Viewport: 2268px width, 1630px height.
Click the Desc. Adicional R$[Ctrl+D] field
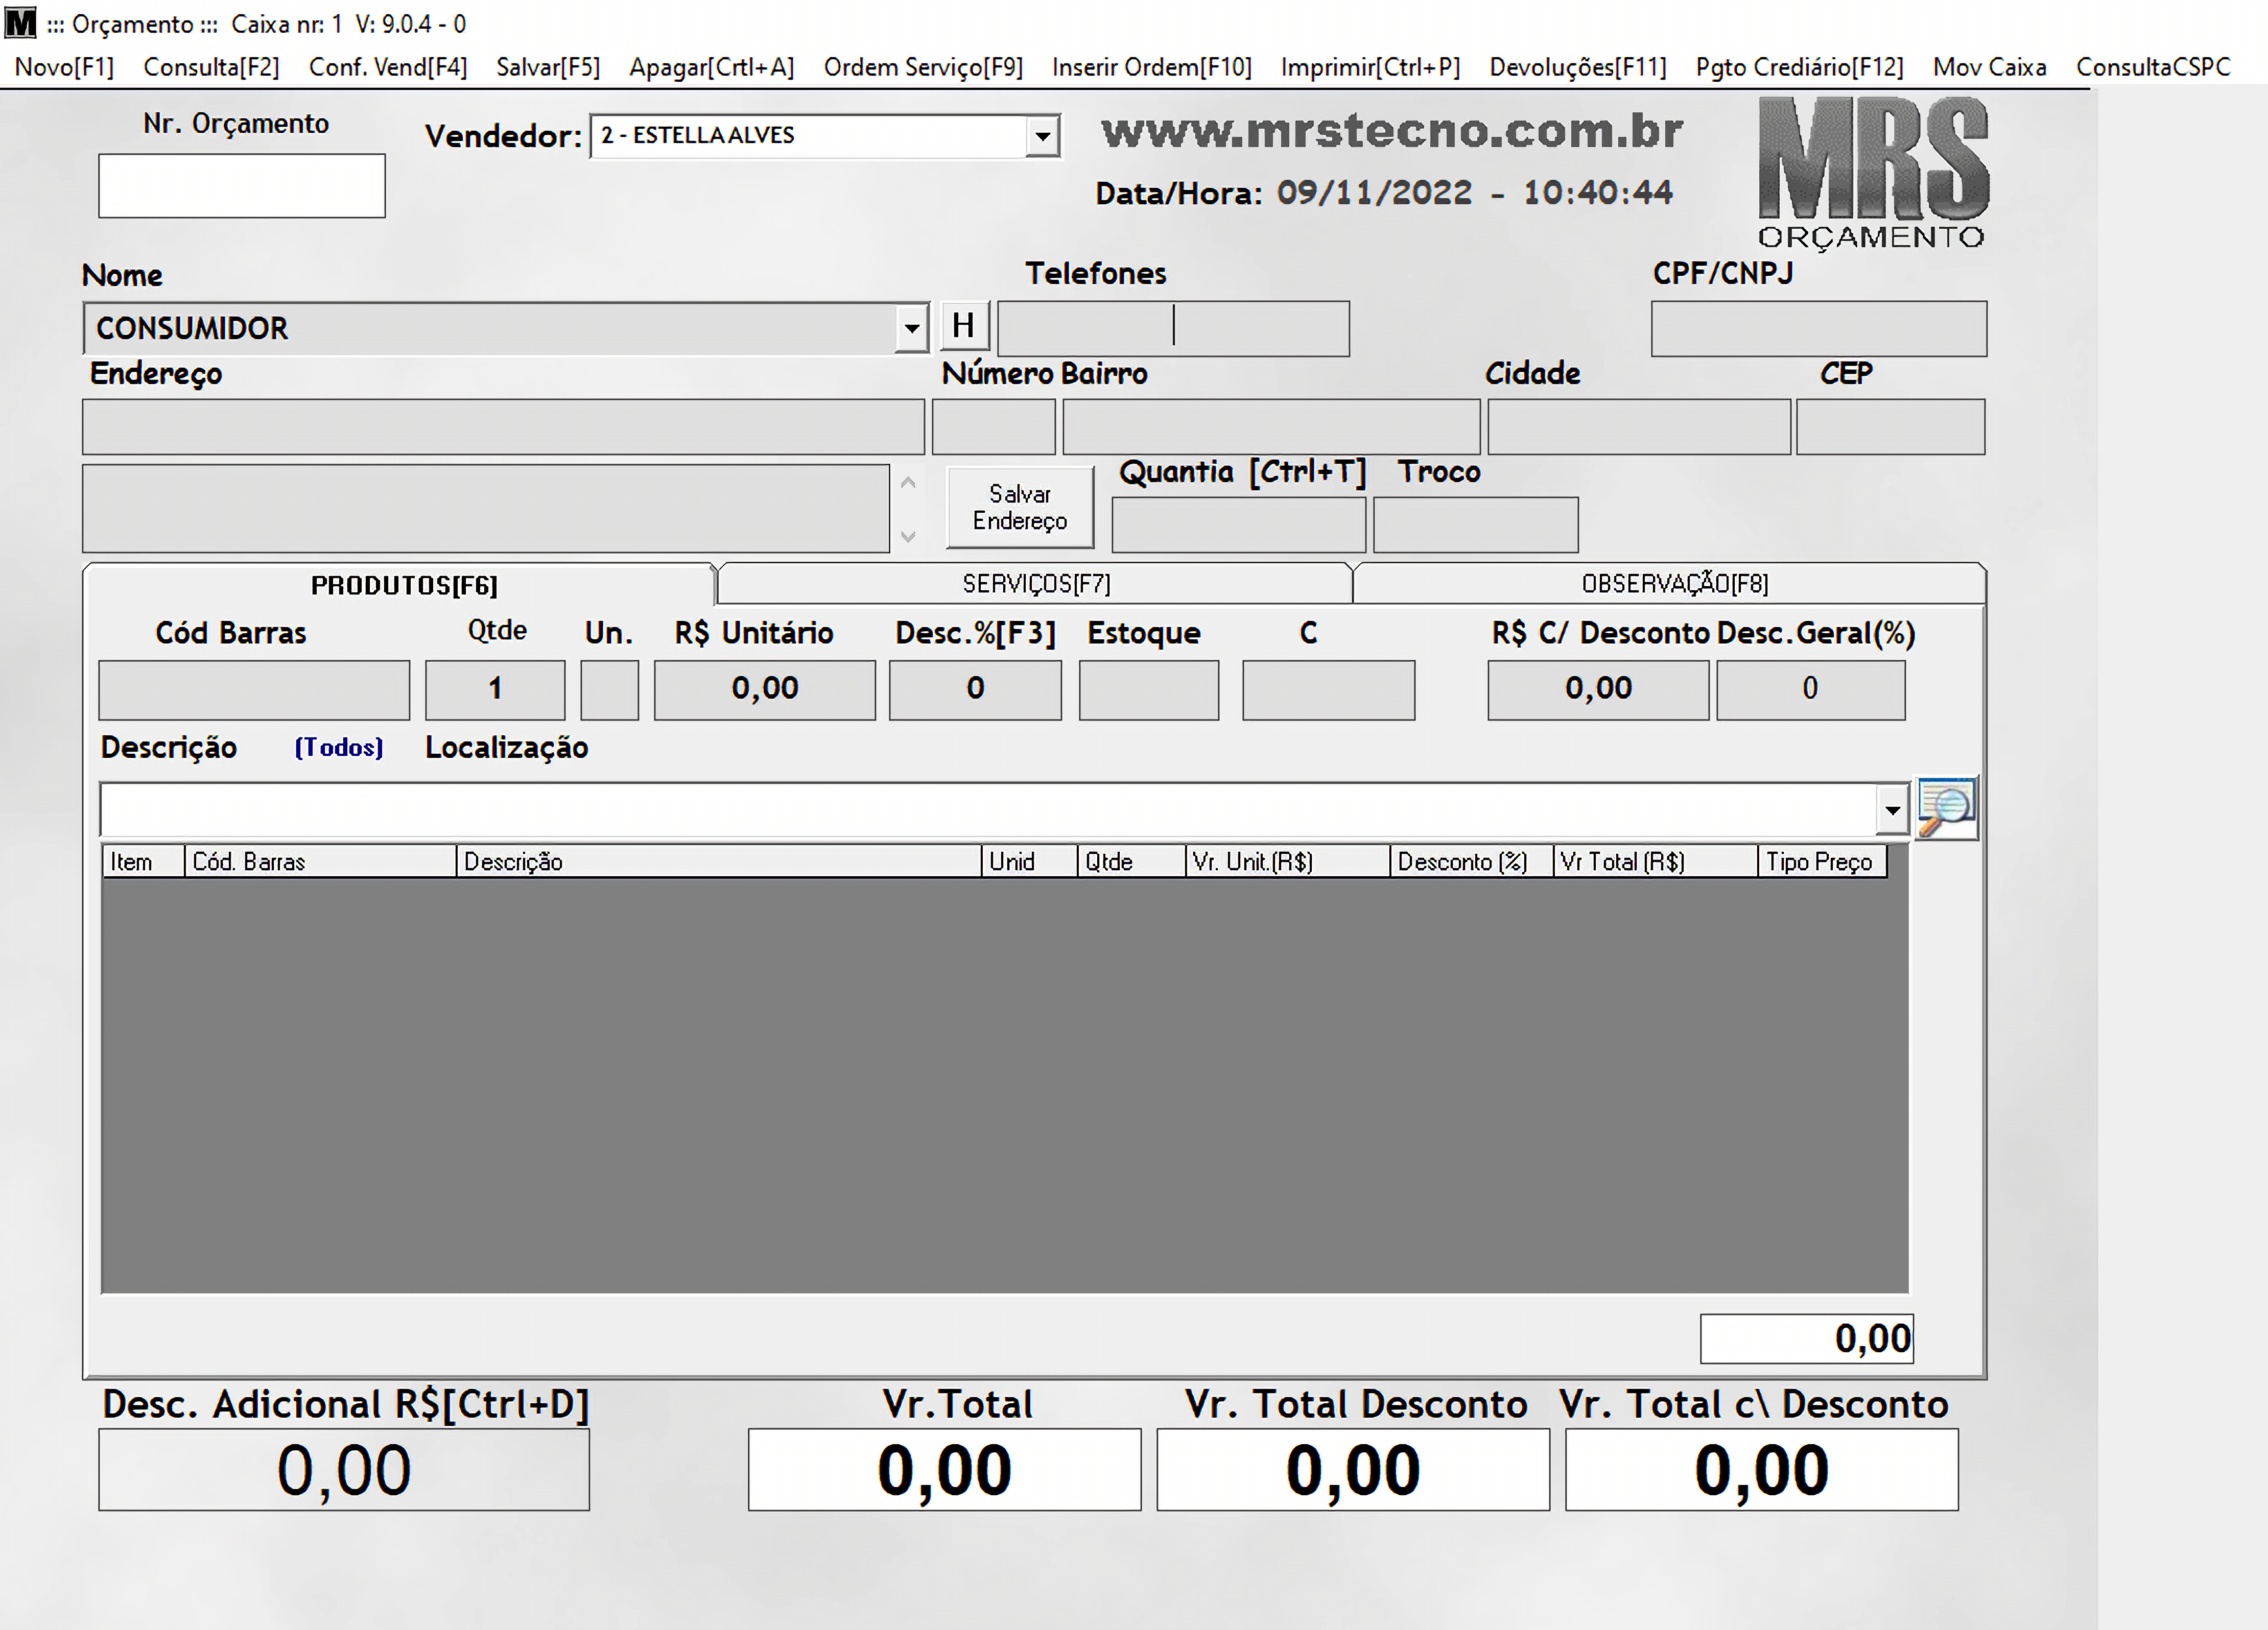pos(344,1469)
